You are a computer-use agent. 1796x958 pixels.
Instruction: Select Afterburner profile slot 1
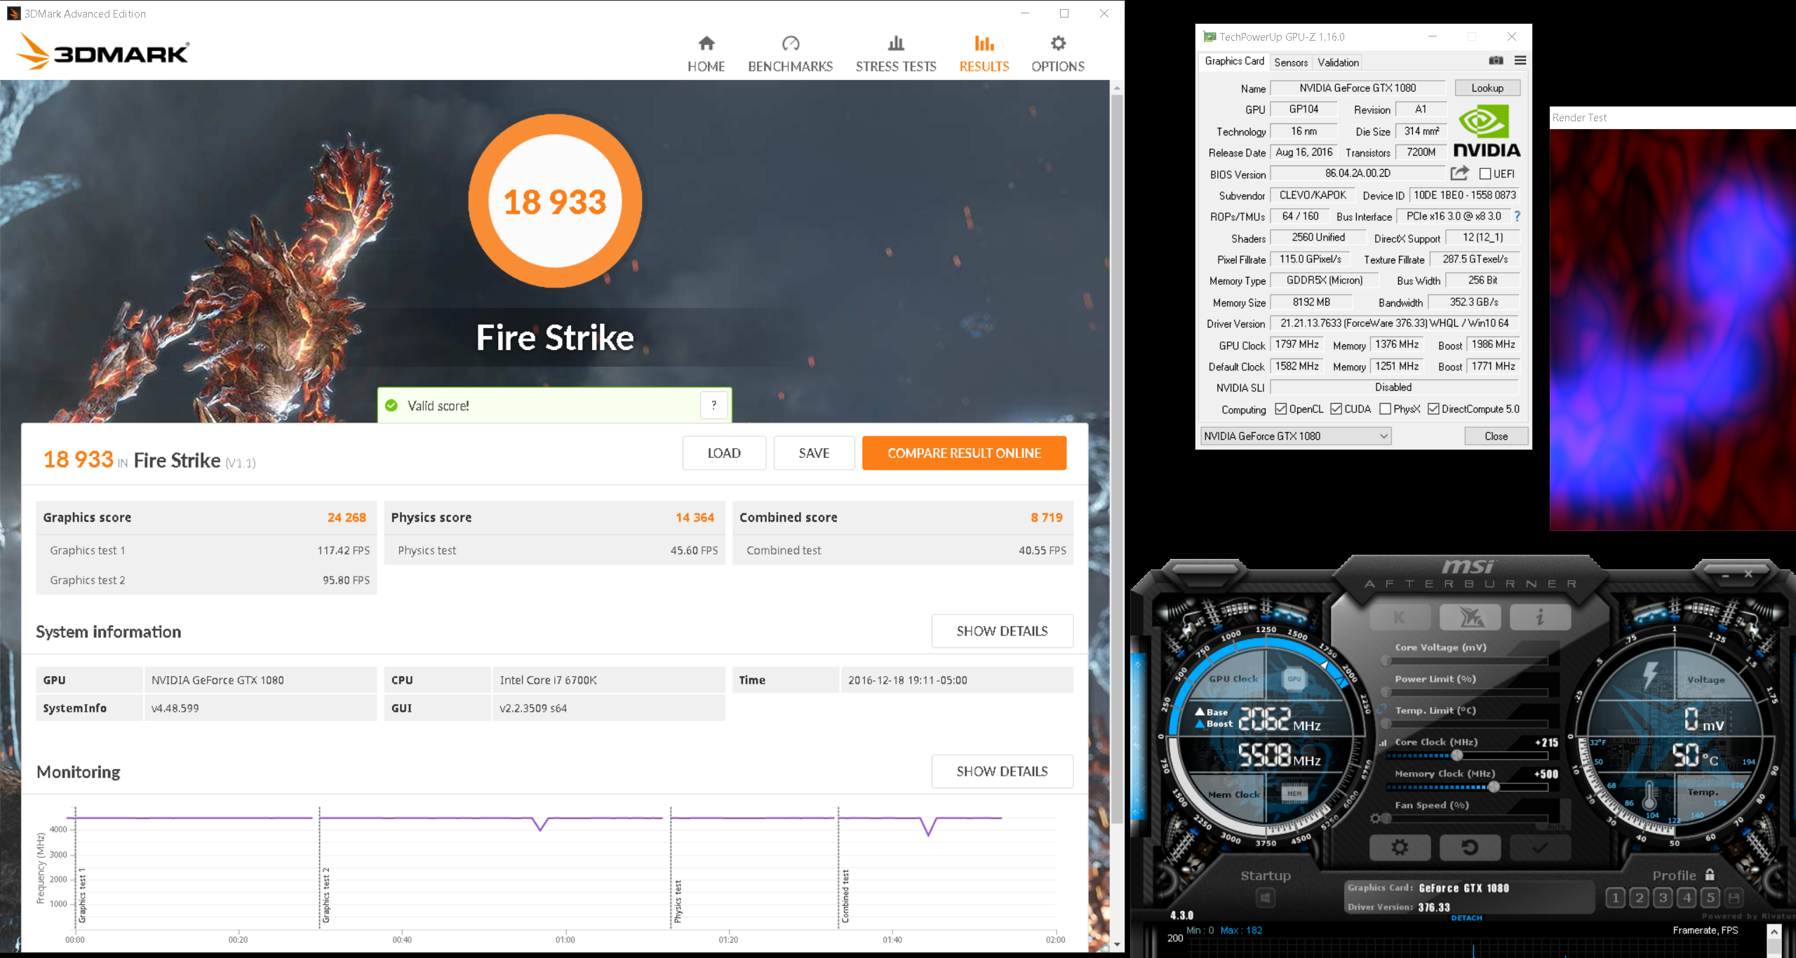[1616, 898]
